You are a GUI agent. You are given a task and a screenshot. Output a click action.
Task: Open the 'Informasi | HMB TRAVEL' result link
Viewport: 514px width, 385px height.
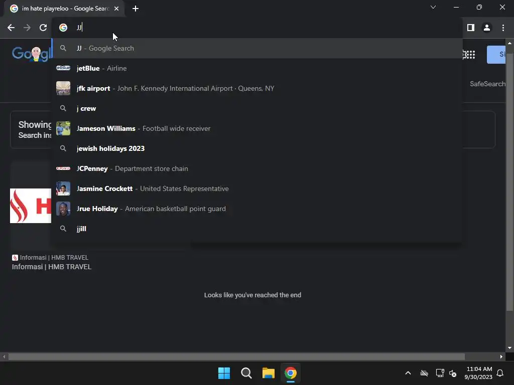(52, 267)
